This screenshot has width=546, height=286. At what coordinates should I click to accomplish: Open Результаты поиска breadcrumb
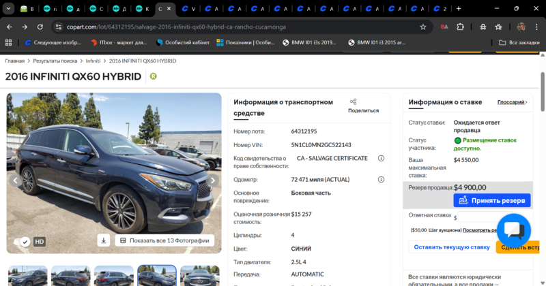[55, 61]
